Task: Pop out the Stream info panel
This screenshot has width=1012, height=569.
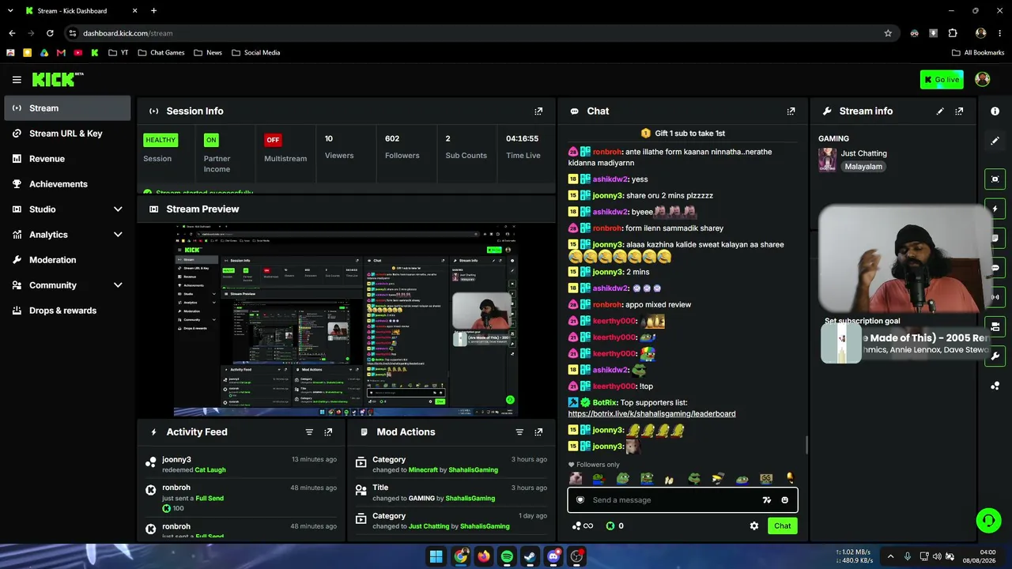Action: [959, 111]
